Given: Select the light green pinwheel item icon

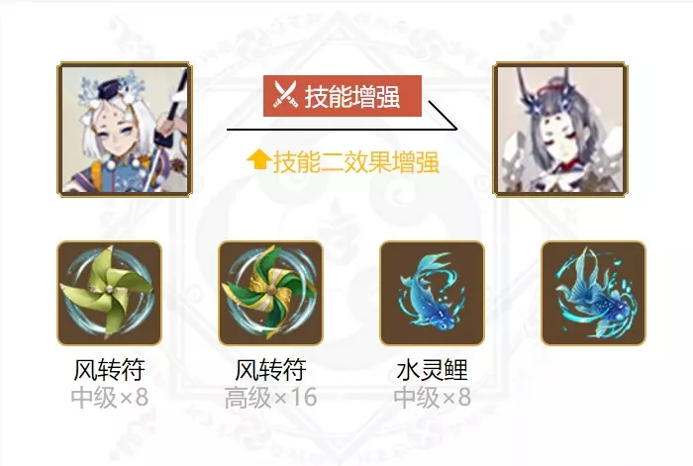Looking at the screenshot, I should tap(110, 293).
